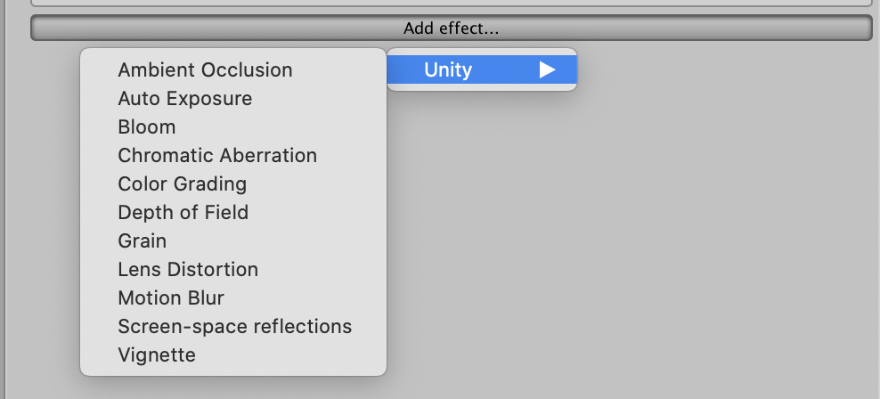
Task: Select Lens Distortion in the menu
Action: (188, 269)
